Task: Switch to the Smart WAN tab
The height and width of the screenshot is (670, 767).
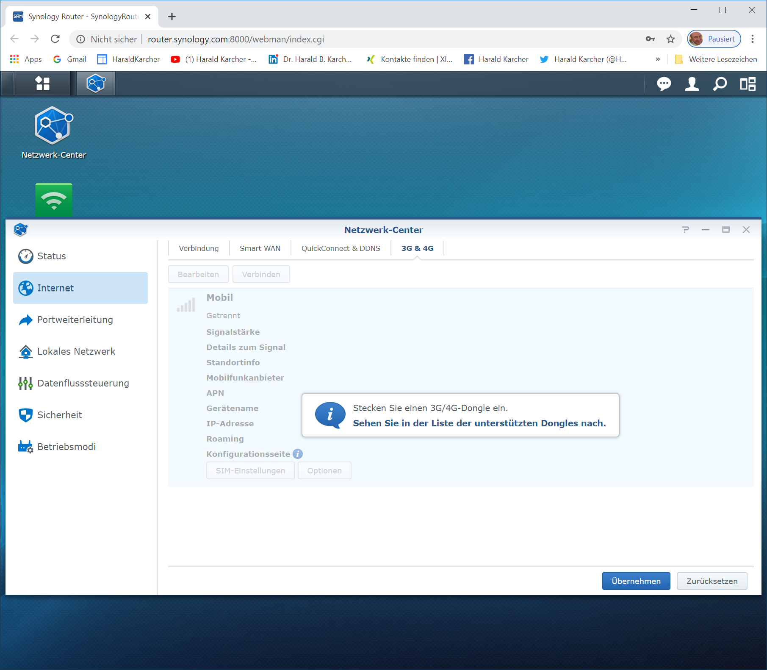Action: (260, 248)
